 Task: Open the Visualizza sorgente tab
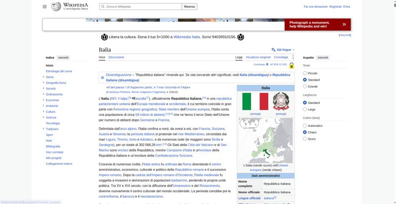(258, 57)
